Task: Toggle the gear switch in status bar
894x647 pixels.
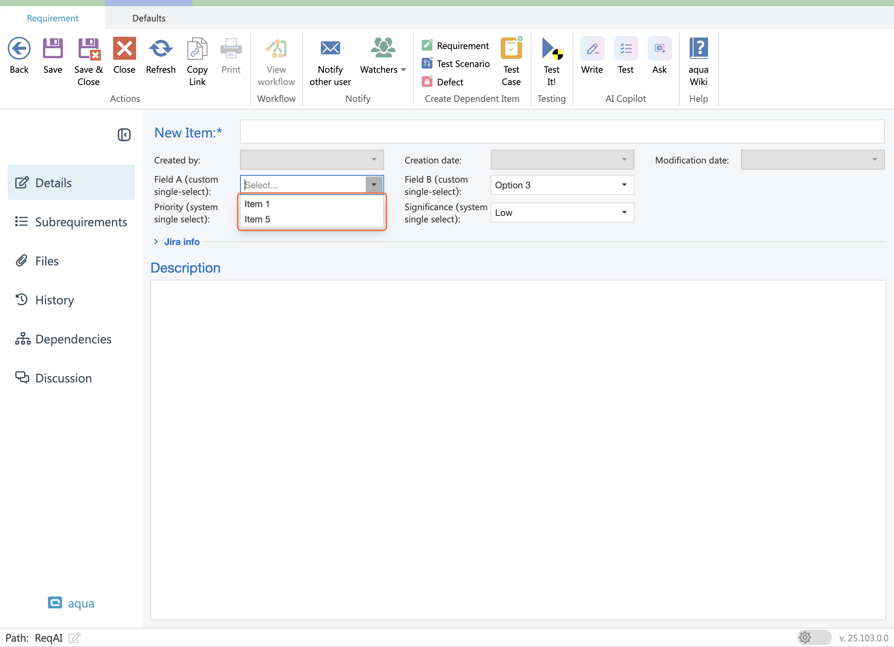Action: click(813, 637)
